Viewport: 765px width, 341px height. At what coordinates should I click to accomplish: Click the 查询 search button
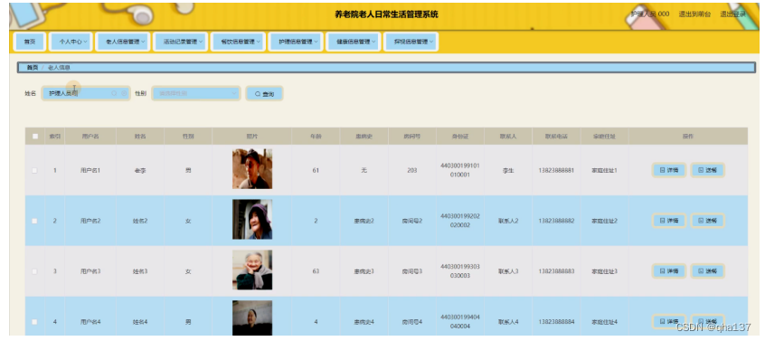point(264,93)
